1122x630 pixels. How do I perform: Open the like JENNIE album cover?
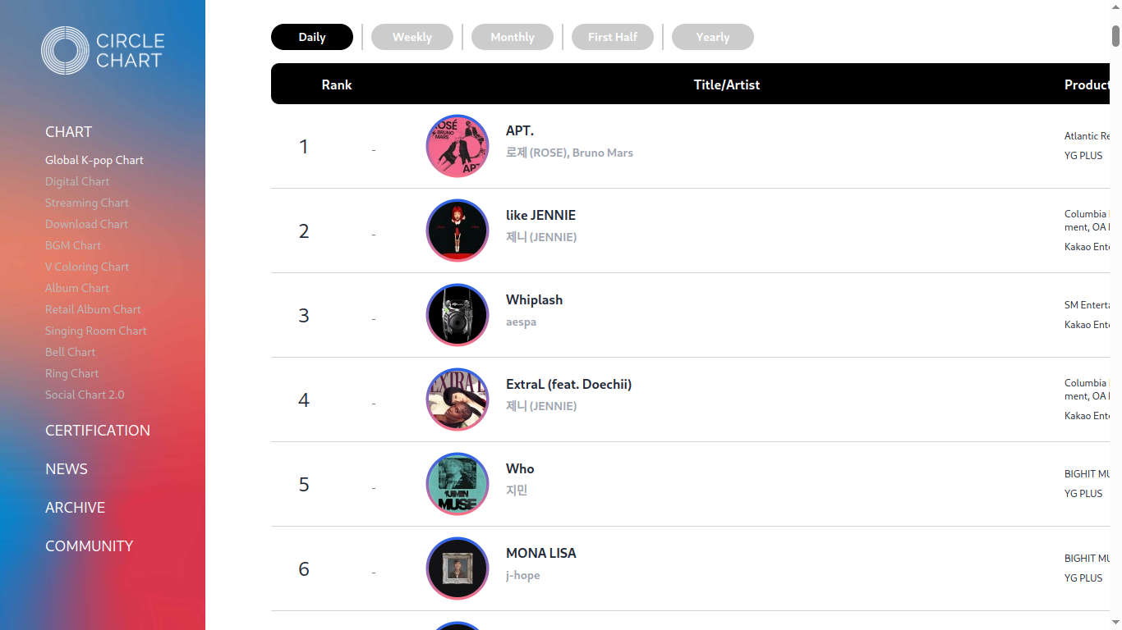click(x=458, y=231)
